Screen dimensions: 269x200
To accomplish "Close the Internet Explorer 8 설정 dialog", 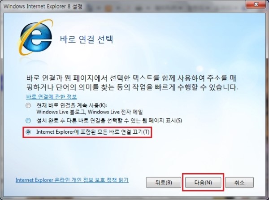I will click(256, 4).
